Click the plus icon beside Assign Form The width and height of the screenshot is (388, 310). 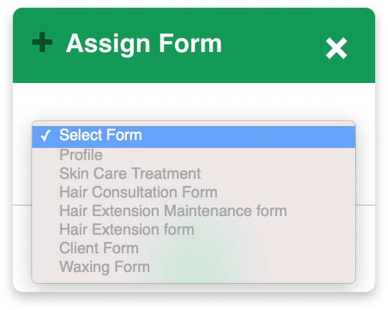42,44
